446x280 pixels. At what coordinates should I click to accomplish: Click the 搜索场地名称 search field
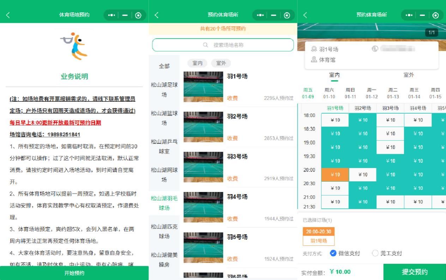223,45
